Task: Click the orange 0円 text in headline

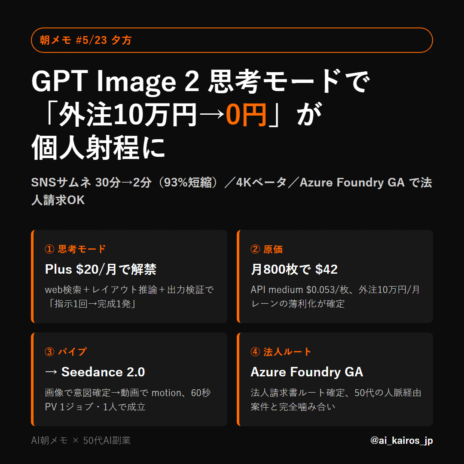Action: [246, 115]
